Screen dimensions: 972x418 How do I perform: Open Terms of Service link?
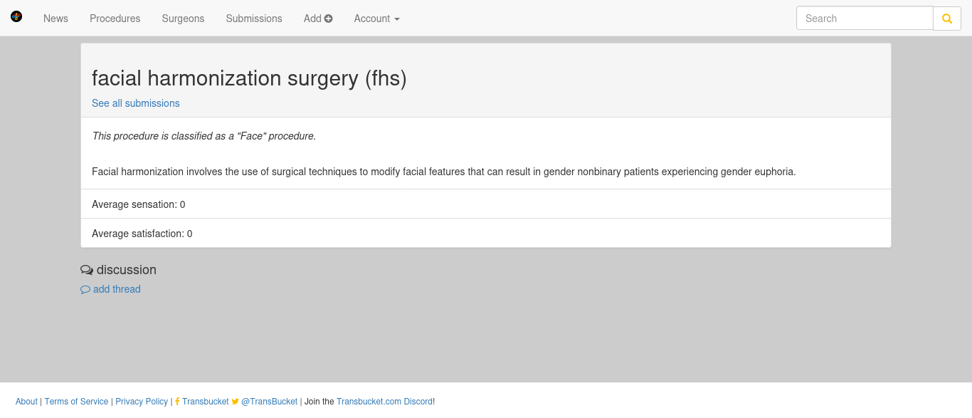pos(76,402)
